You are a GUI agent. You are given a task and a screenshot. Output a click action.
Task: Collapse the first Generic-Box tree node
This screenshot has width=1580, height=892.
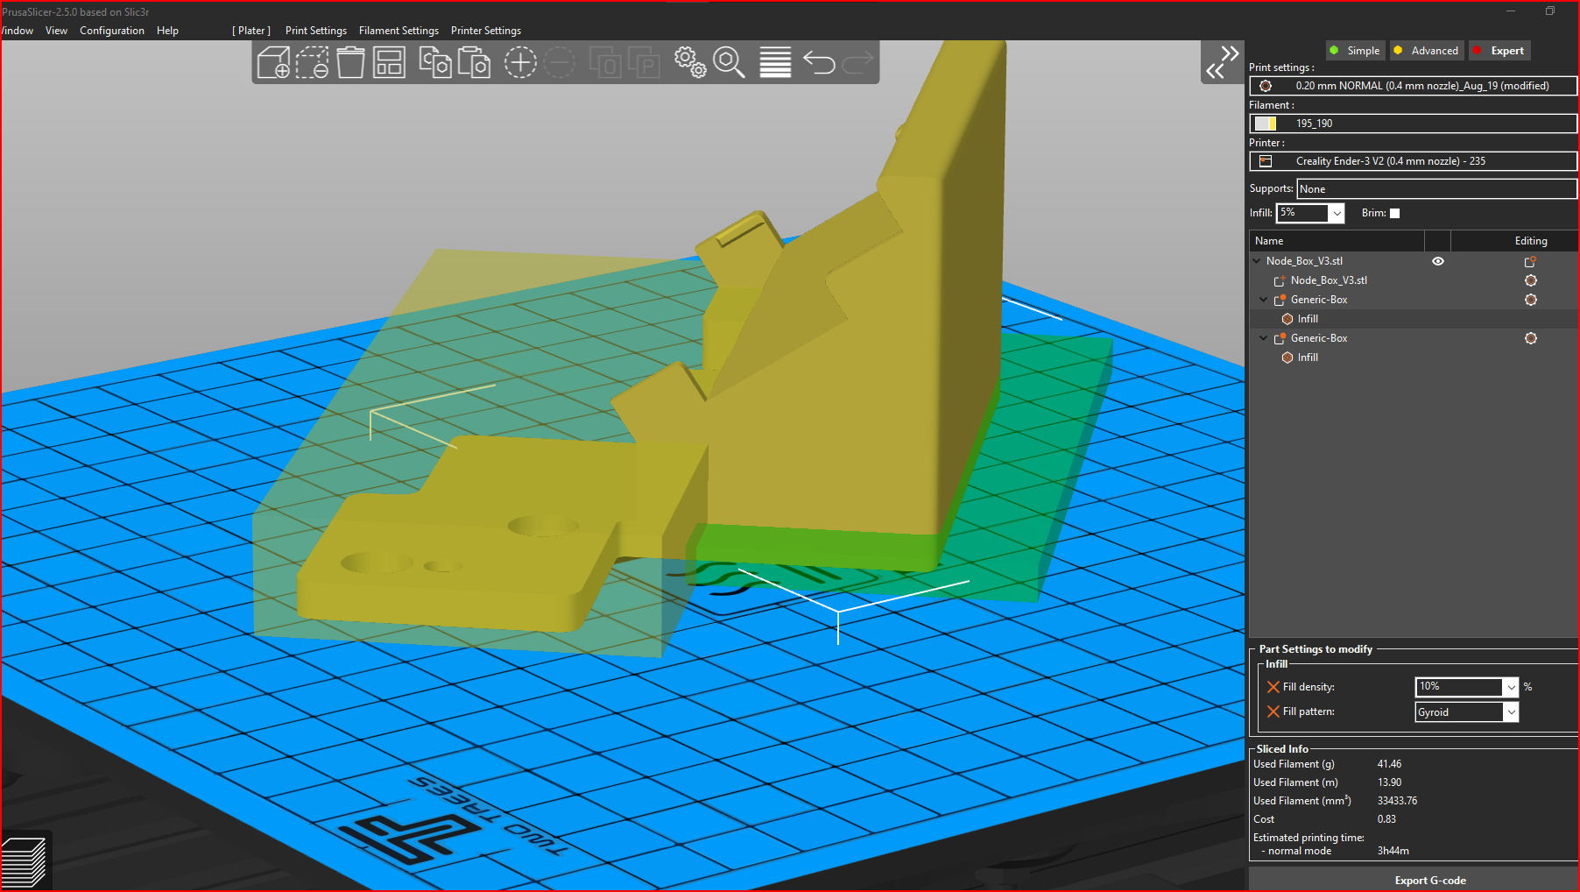1263,300
